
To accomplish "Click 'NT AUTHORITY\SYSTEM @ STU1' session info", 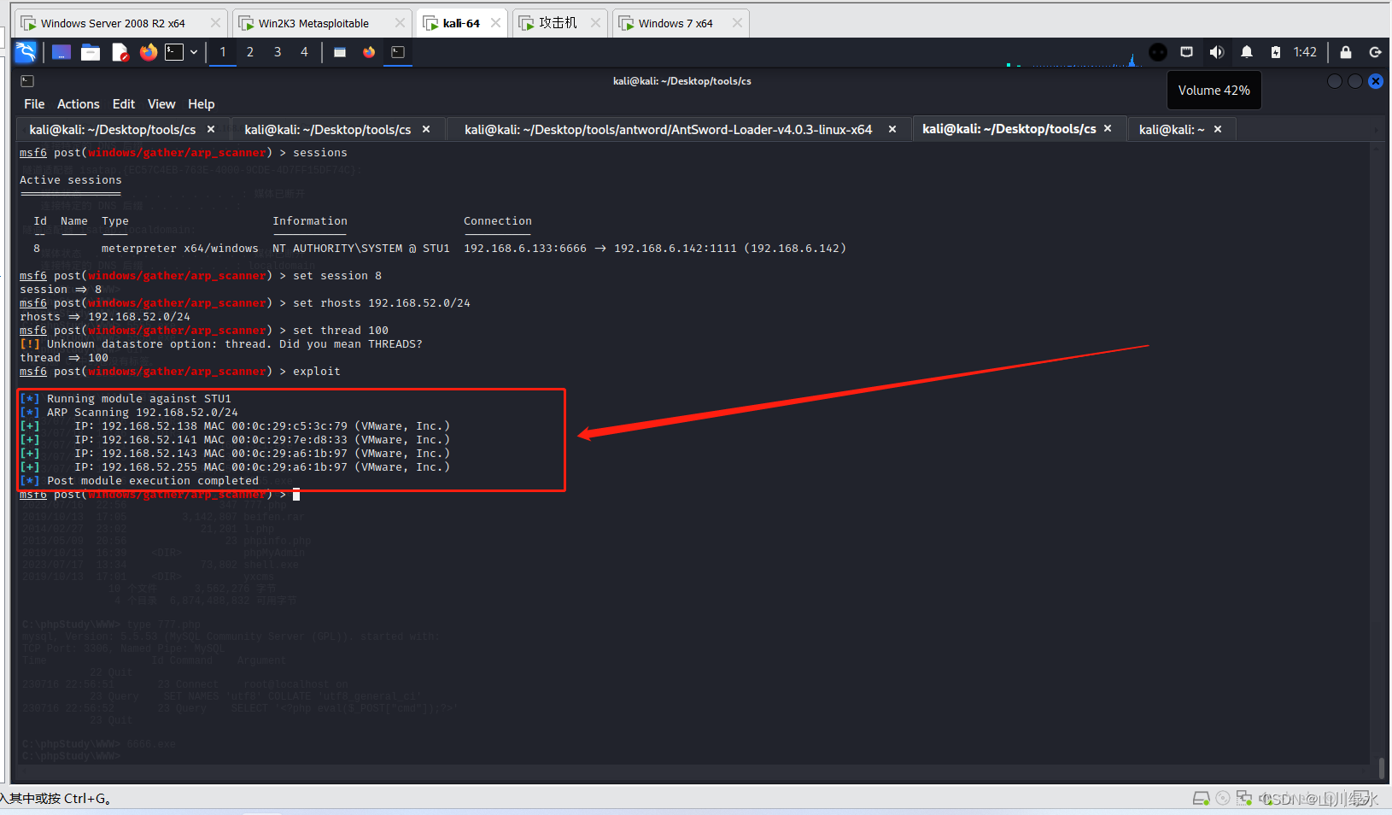I will 361,249.
